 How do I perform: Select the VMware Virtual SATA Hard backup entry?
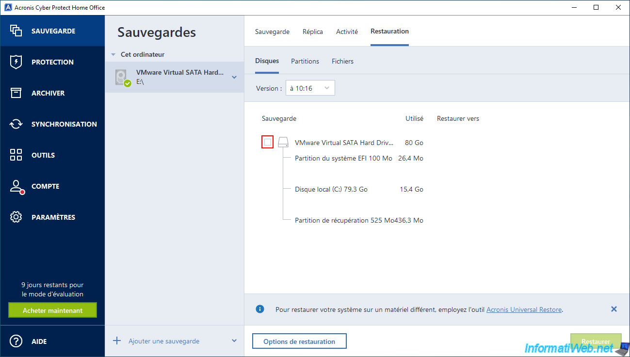pyautogui.click(x=175, y=77)
